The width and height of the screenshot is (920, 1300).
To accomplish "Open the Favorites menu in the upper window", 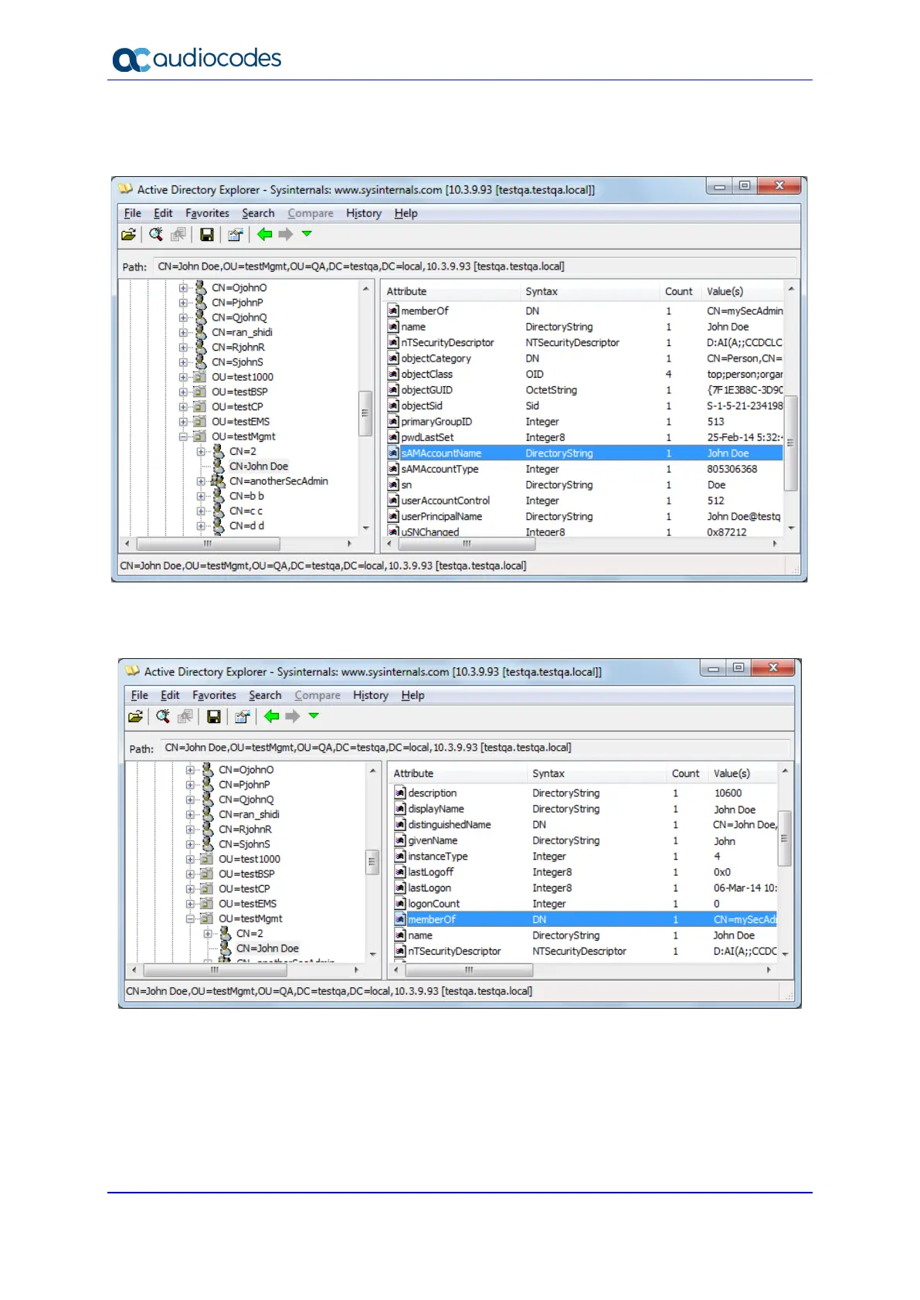I will click(x=207, y=214).
